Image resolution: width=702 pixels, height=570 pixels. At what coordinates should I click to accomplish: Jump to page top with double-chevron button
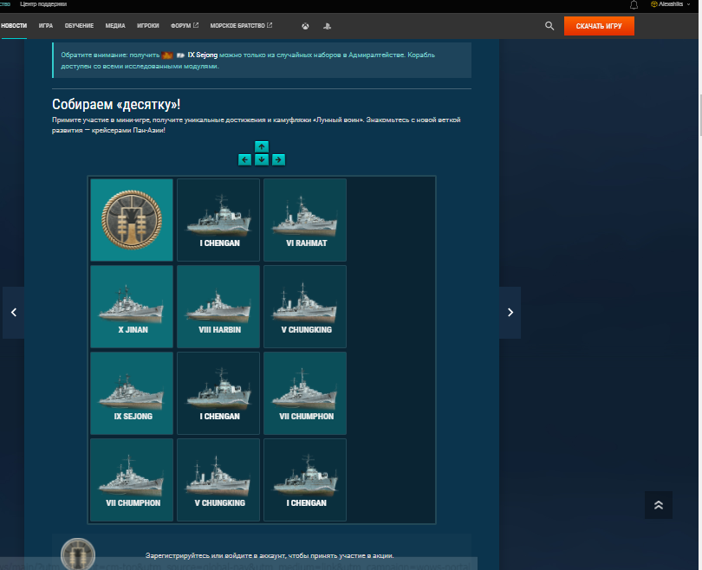click(x=659, y=505)
